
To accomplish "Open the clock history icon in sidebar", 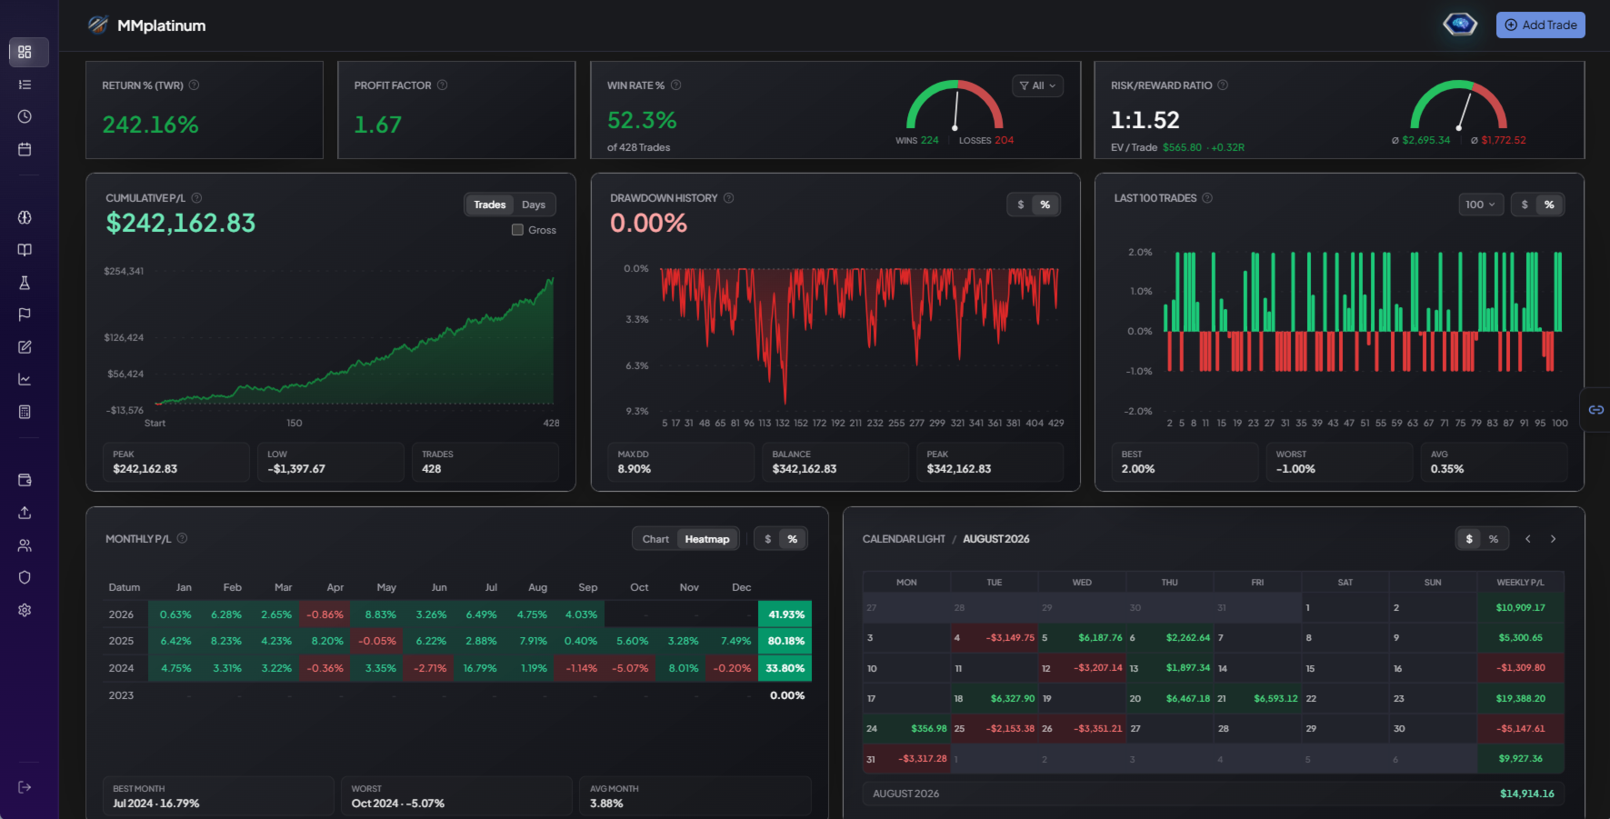I will point(25,116).
